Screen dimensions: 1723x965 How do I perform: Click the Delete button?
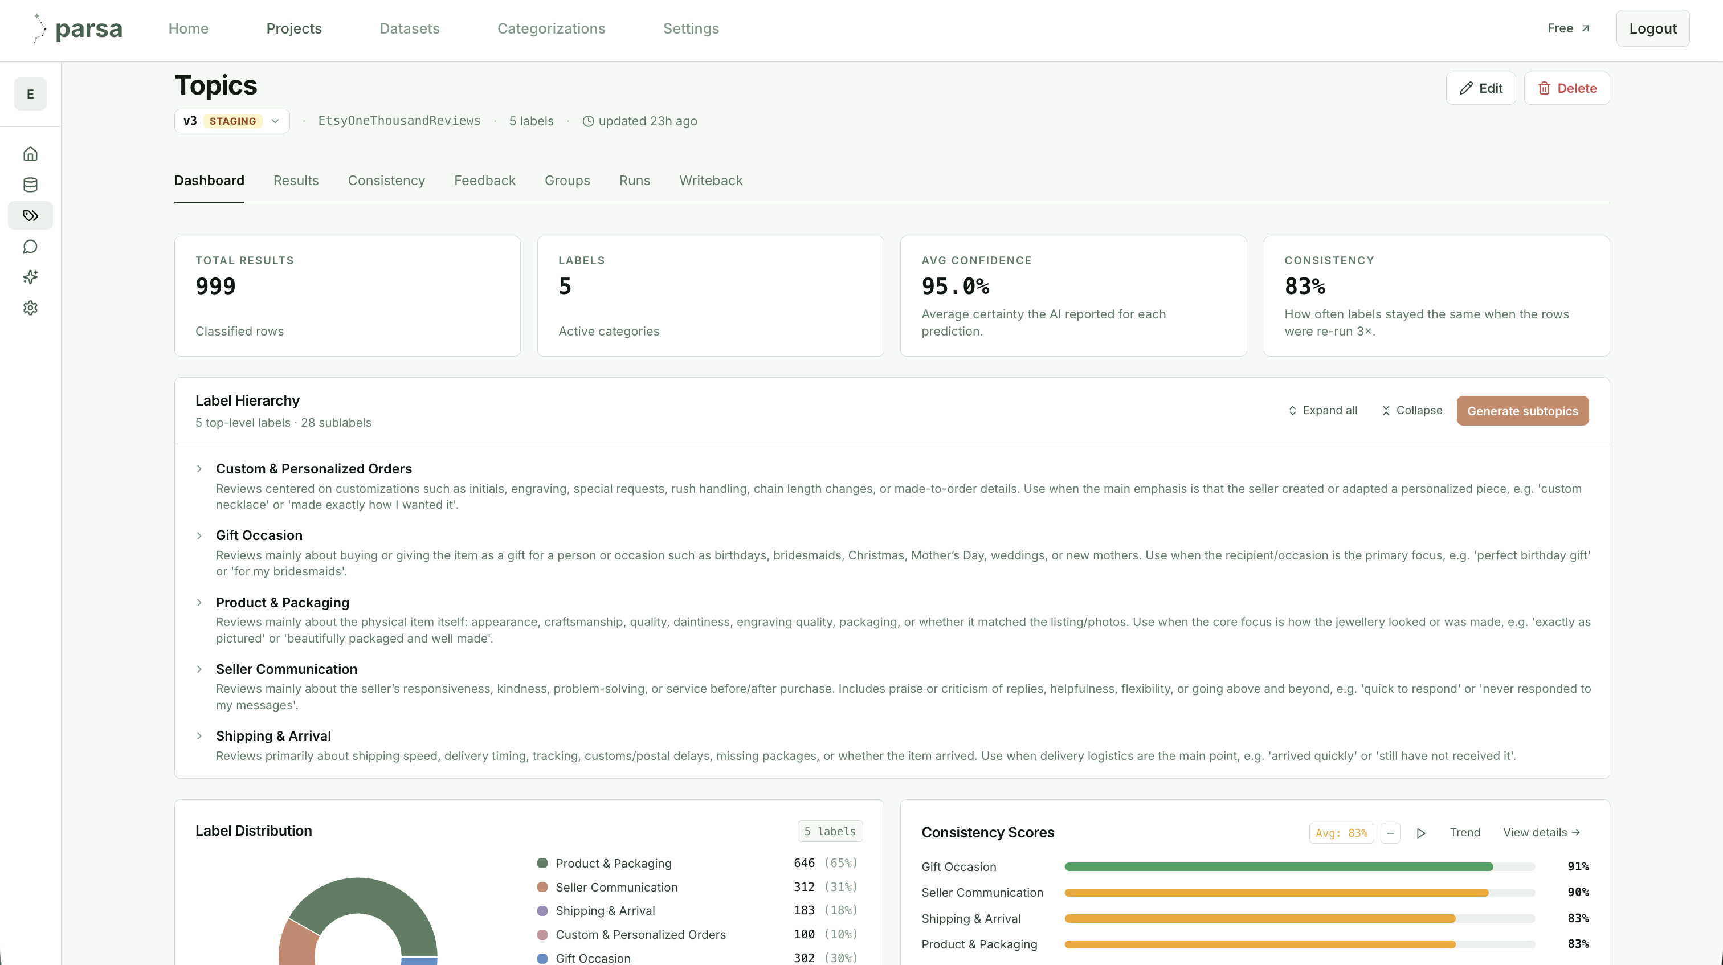(1566, 88)
